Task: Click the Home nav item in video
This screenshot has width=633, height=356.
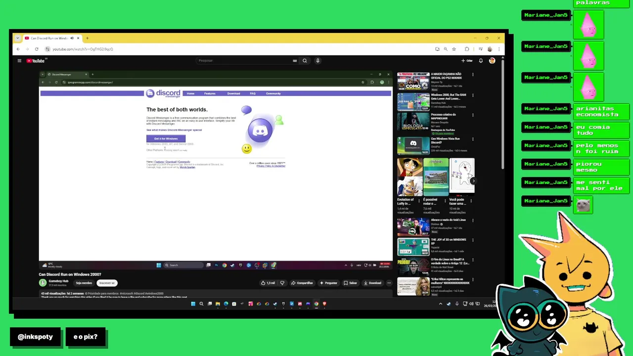Action: point(190,93)
